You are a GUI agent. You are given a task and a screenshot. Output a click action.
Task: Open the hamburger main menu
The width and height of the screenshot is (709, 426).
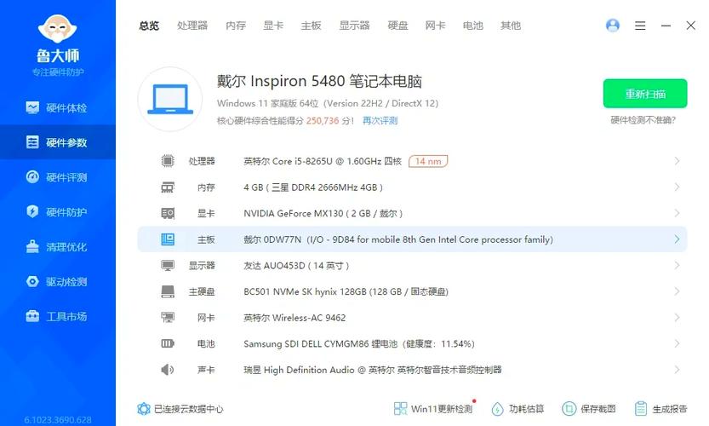point(640,26)
